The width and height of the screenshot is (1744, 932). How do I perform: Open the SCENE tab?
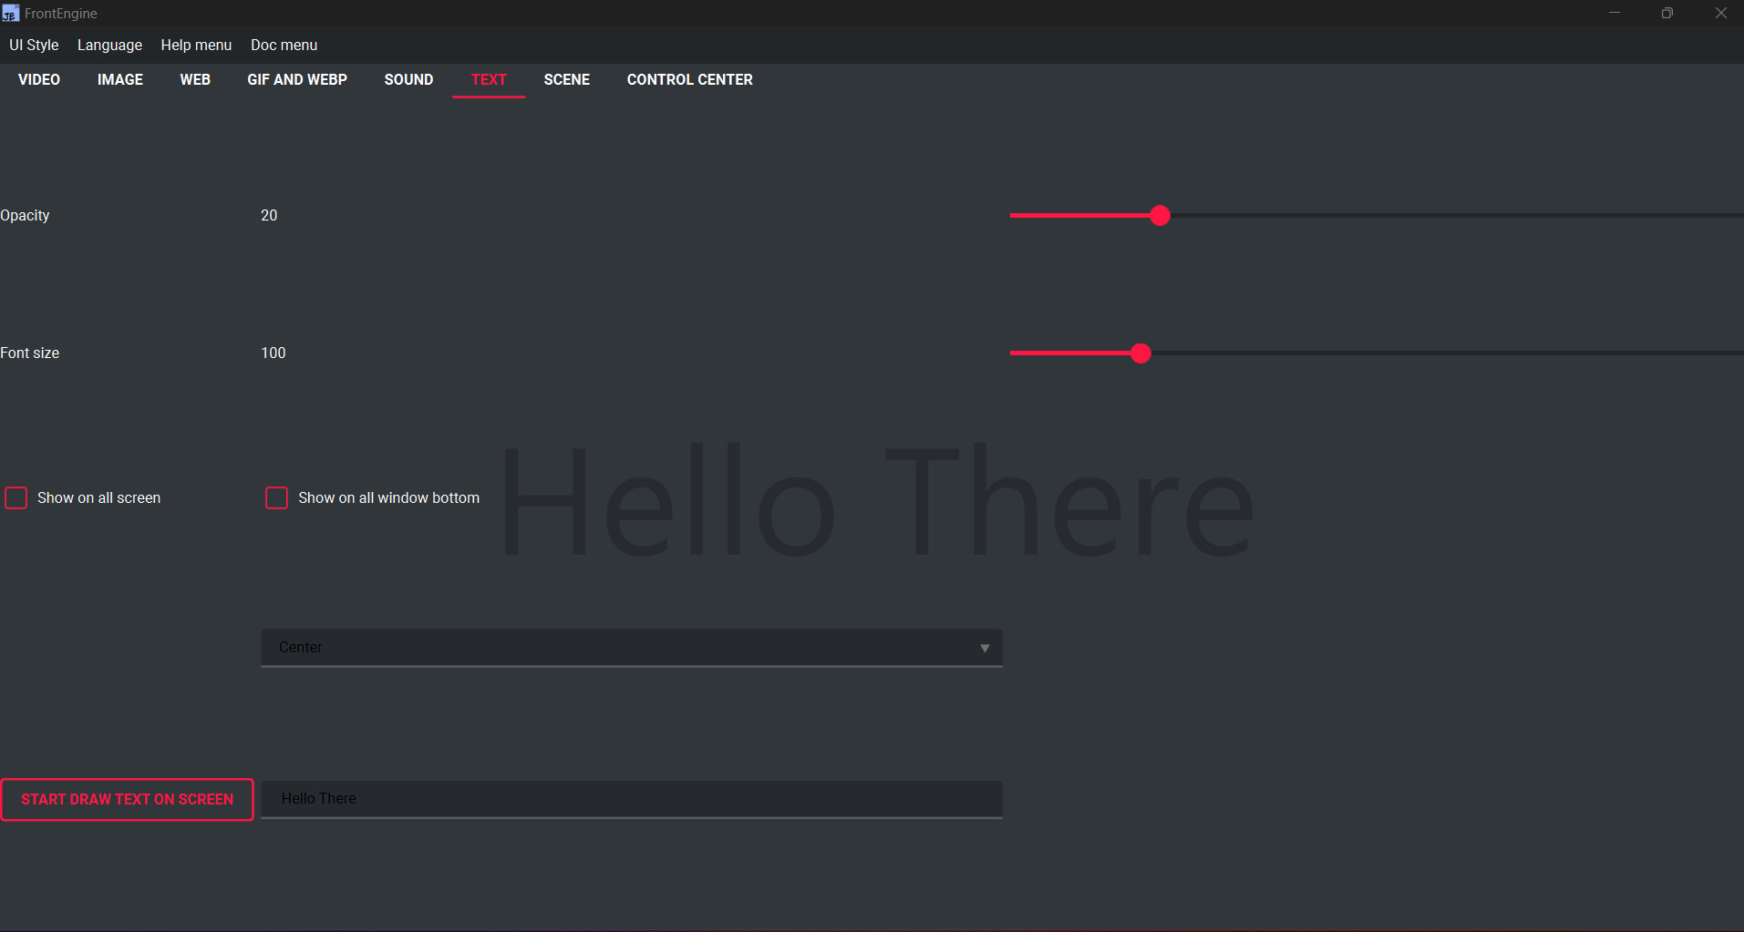(x=566, y=80)
